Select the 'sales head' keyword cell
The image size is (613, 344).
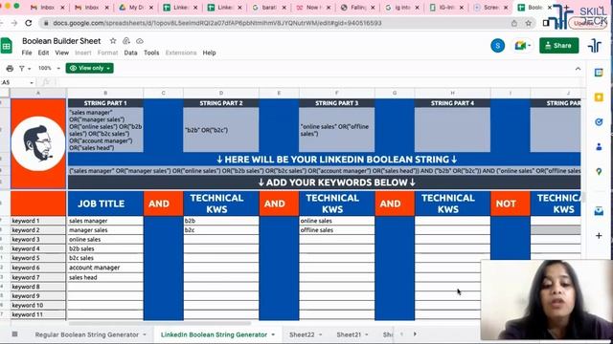coord(105,277)
